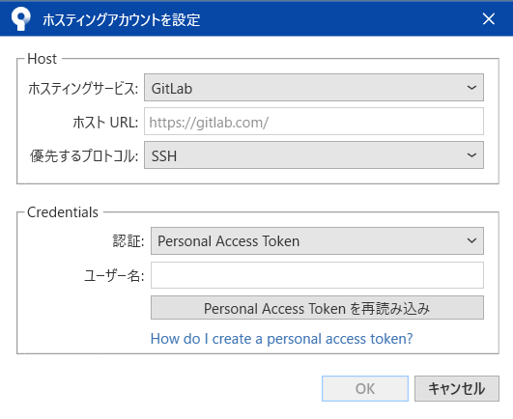Image resolution: width=513 pixels, height=419 pixels.
Task: Click the ホスティングアカウントを設定 title bar text
Action: coord(122,20)
